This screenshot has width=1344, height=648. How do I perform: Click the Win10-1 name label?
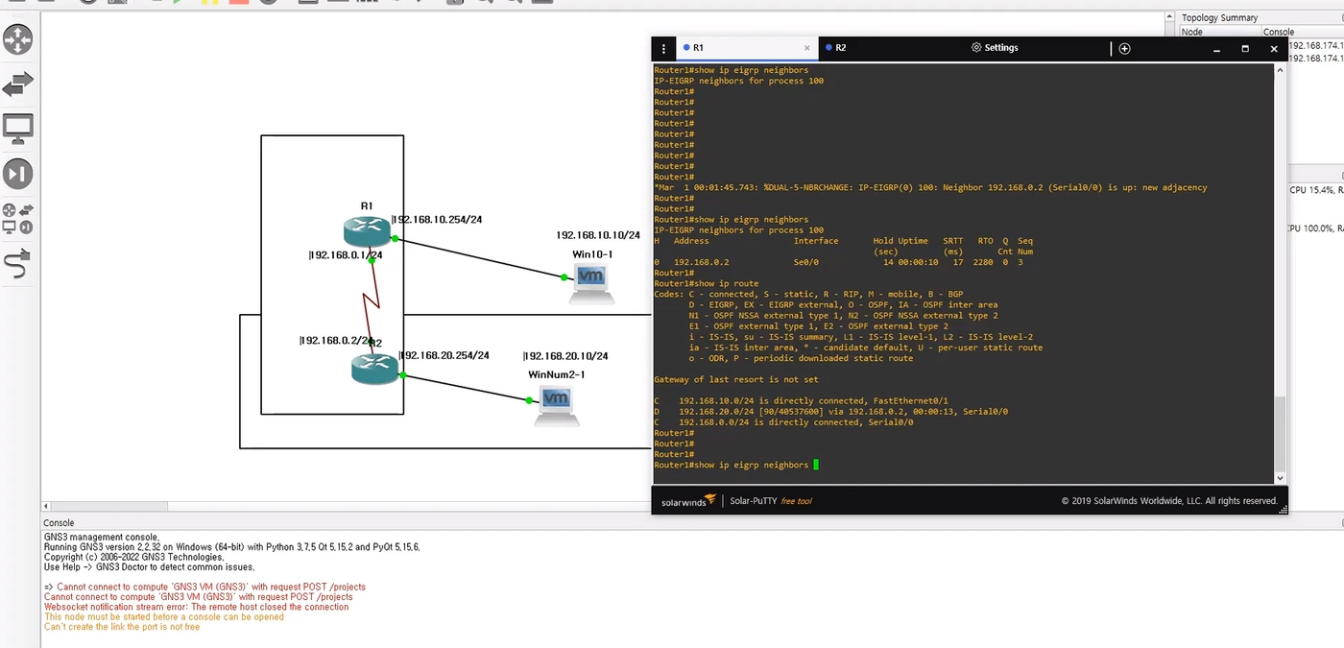(592, 254)
